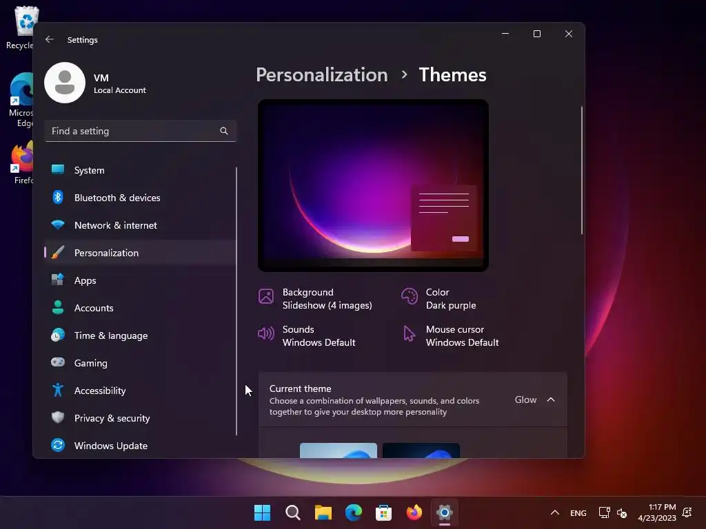Launch Microsoft Edge from taskbar
This screenshot has height=529, width=706.
[354, 512]
